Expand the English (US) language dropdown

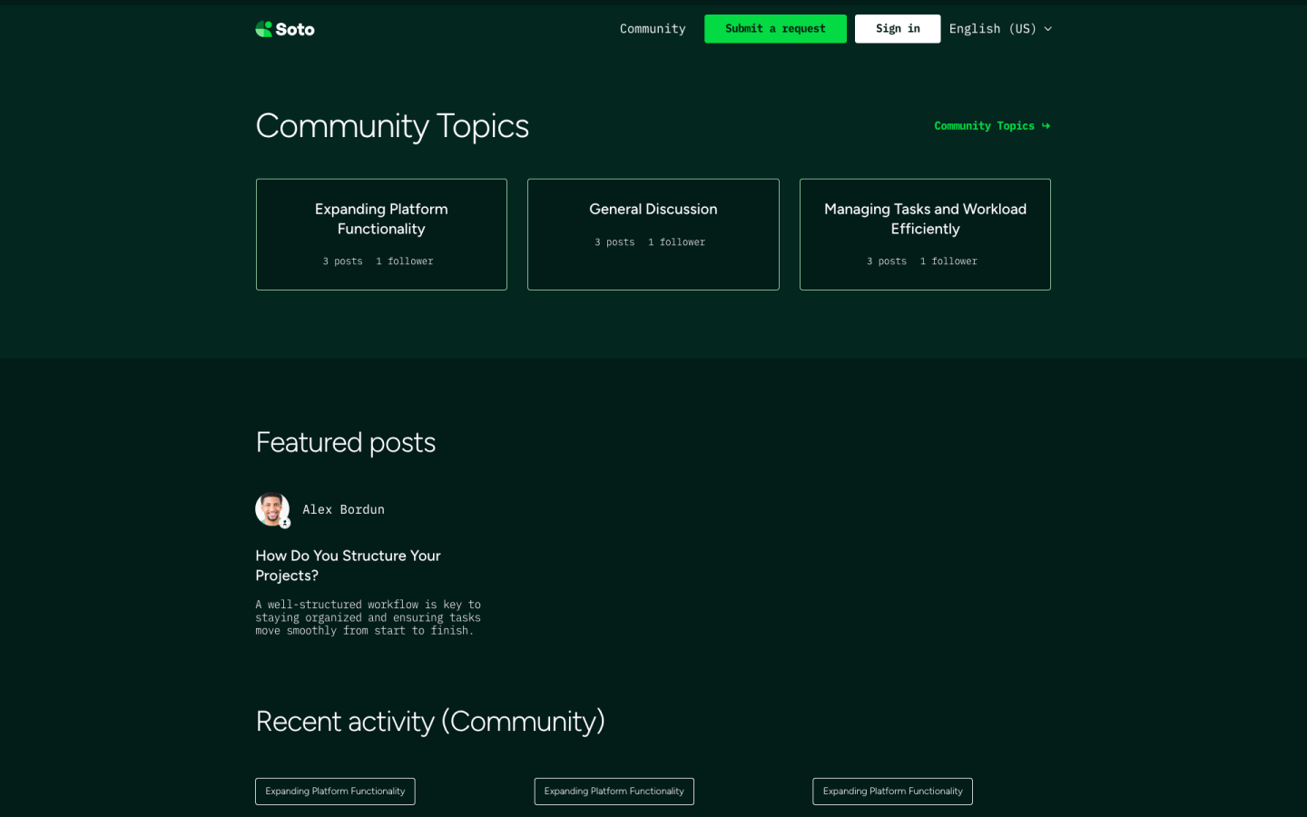[992, 29]
